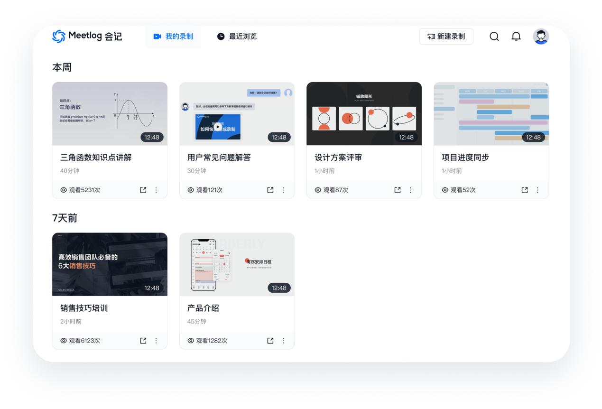This screenshot has height=409, width=602.
Task: Open the notifications bell
Action: tap(516, 37)
